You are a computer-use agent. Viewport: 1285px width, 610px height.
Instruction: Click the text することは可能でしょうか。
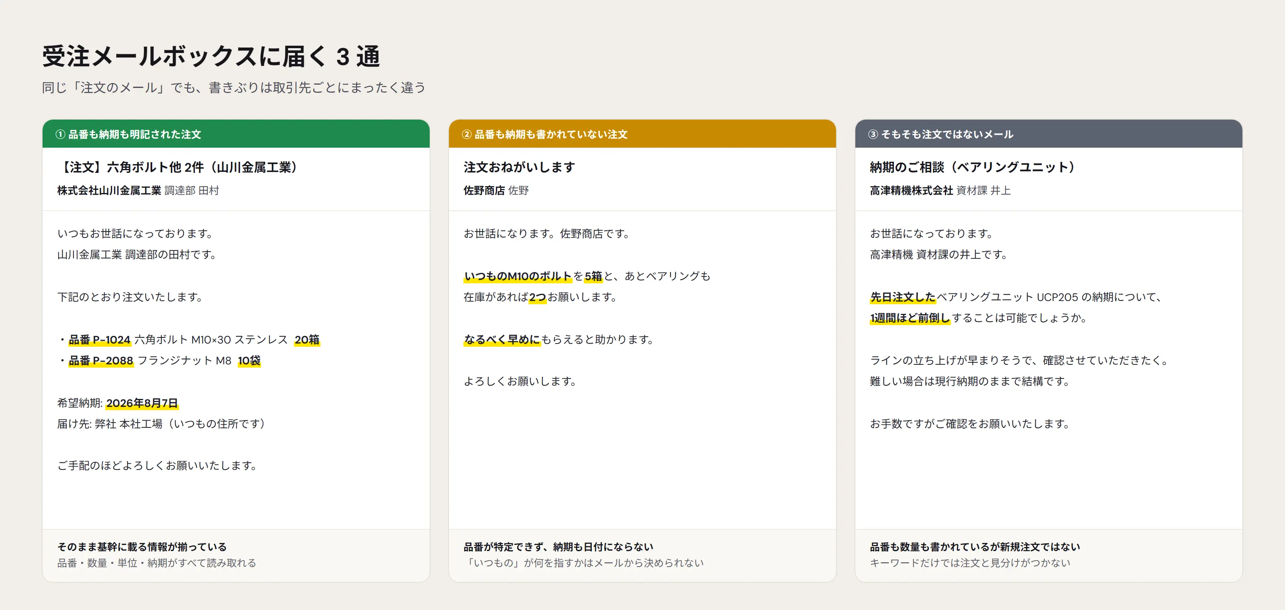(x=1020, y=319)
